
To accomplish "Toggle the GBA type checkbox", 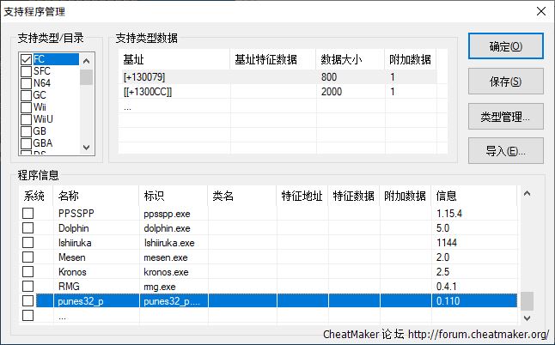I will pyautogui.click(x=27, y=143).
